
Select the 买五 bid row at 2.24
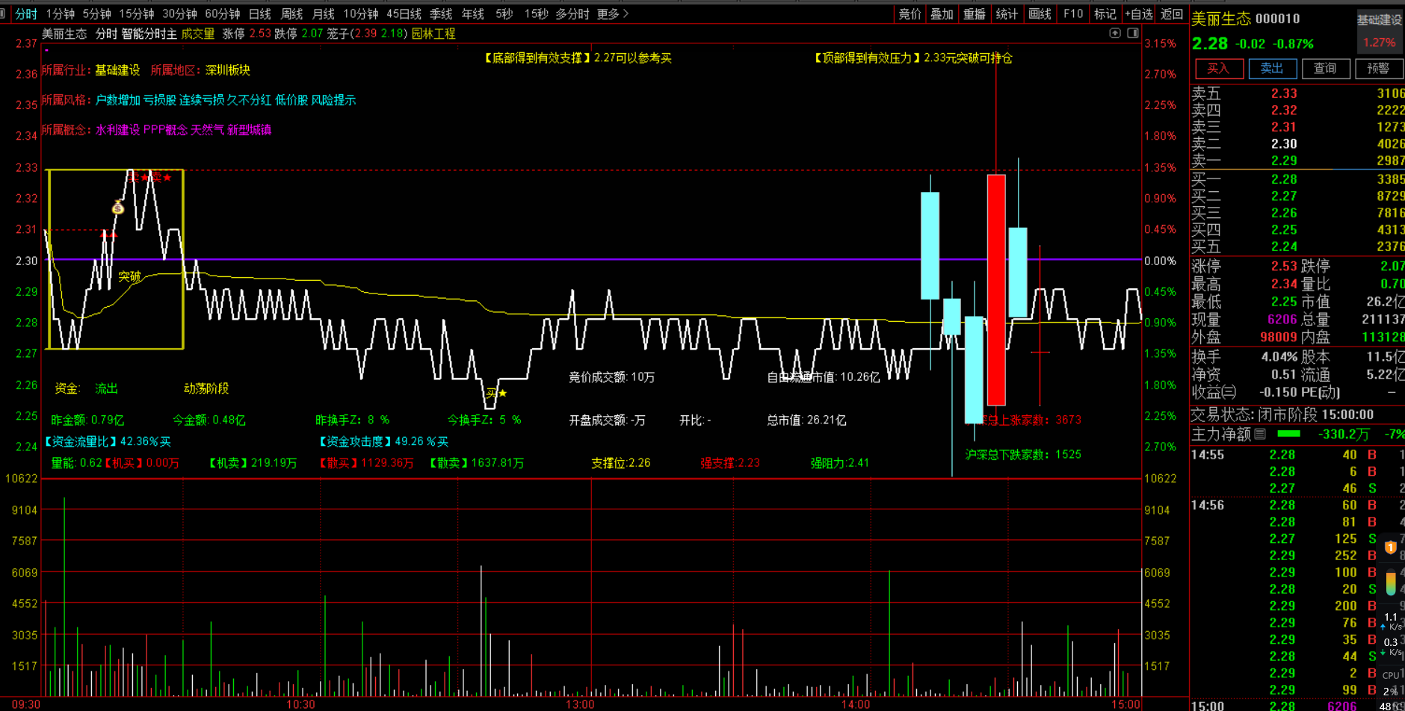click(x=1297, y=246)
